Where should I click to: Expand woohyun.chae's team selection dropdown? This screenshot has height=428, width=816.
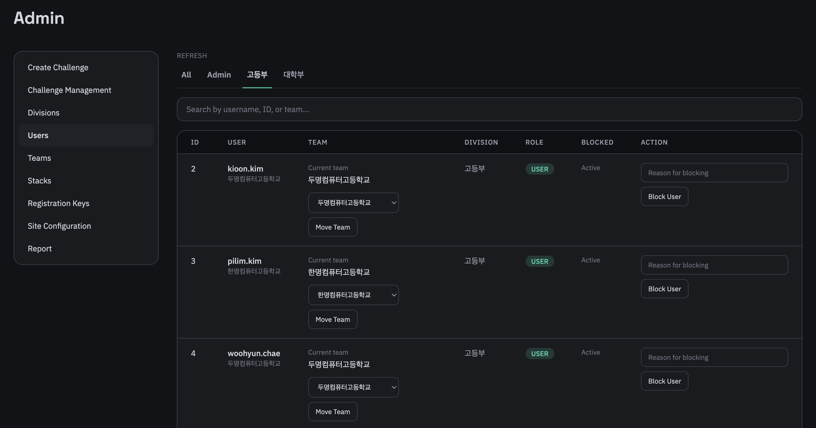[353, 387]
